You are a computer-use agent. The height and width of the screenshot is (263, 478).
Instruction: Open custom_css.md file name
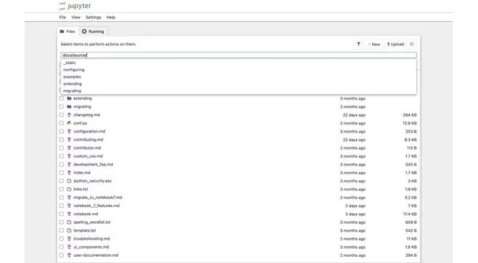(88, 156)
